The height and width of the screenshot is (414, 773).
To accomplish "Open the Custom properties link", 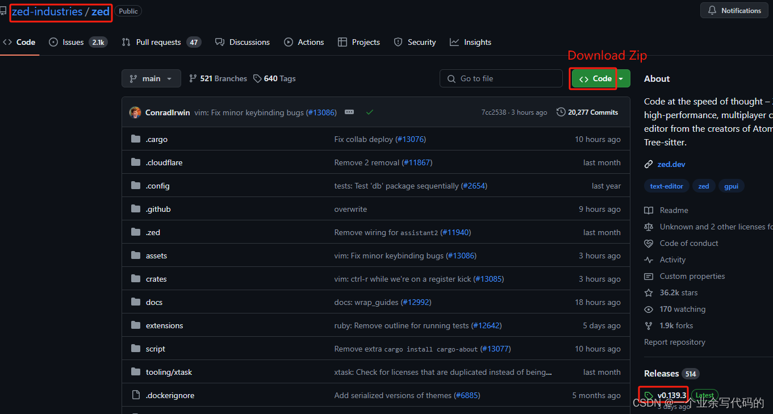I will pyautogui.click(x=692, y=276).
